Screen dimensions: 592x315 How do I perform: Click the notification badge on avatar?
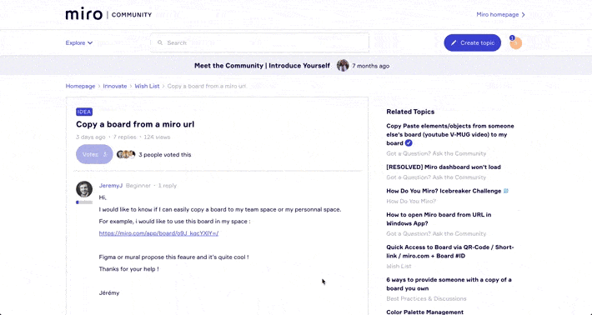pyautogui.click(x=512, y=37)
